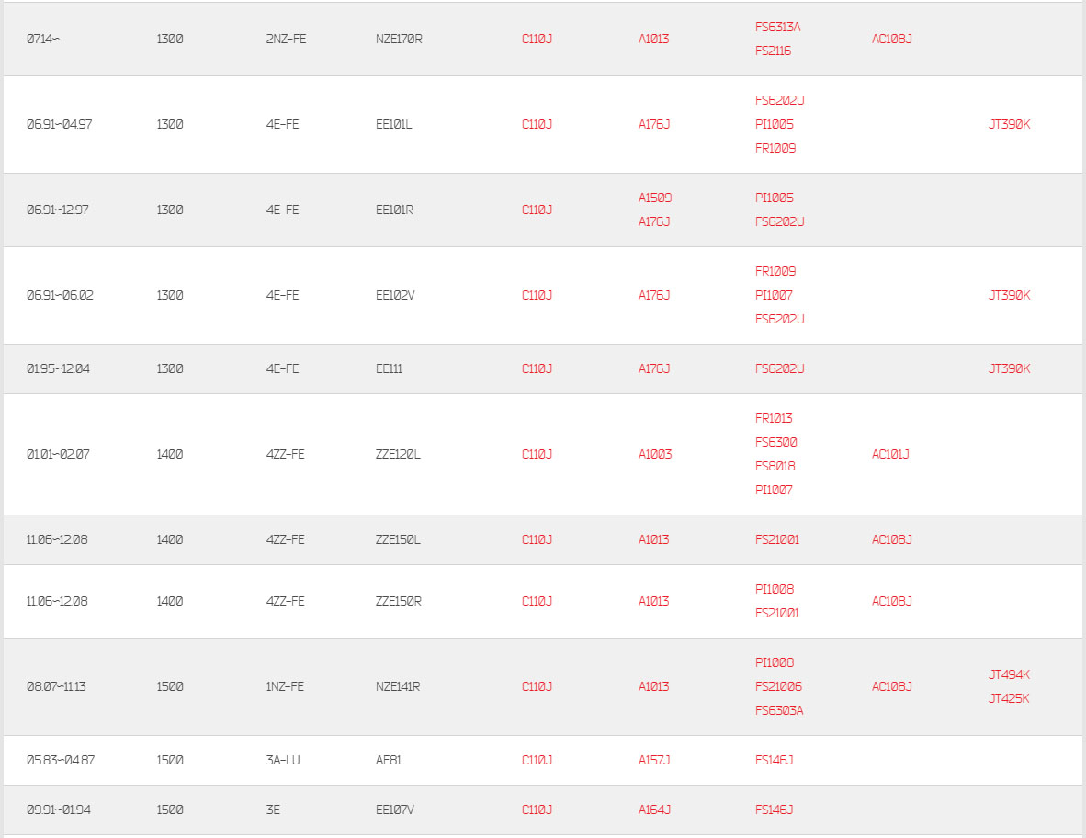Open part link A157J

(654, 761)
